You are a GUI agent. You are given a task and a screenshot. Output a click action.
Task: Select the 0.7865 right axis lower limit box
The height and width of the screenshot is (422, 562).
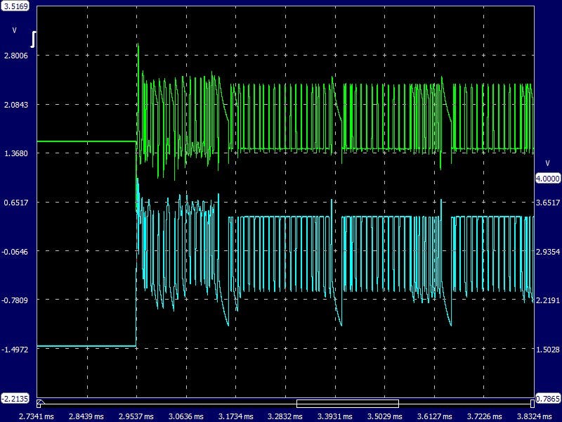click(x=547, y=398)
